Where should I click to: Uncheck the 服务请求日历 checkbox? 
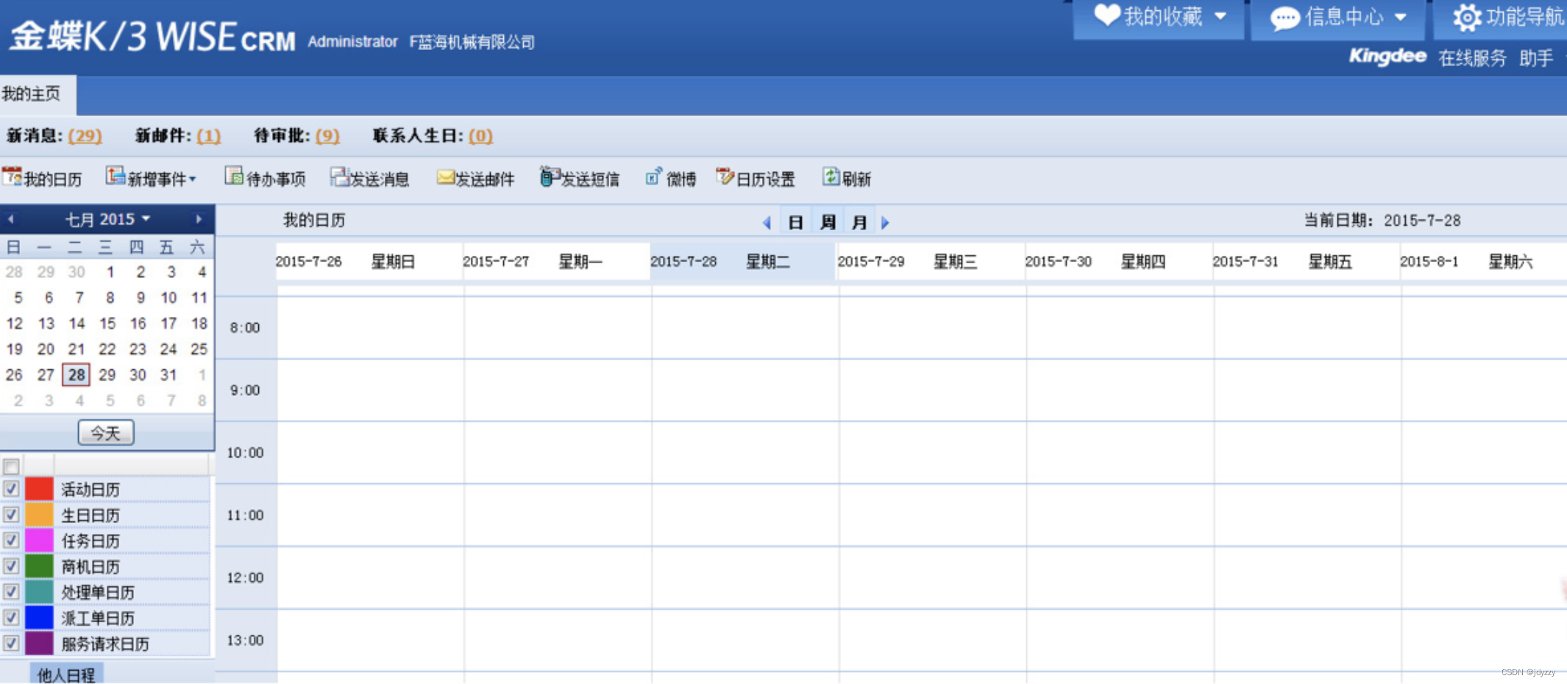[x=11, y=643]
